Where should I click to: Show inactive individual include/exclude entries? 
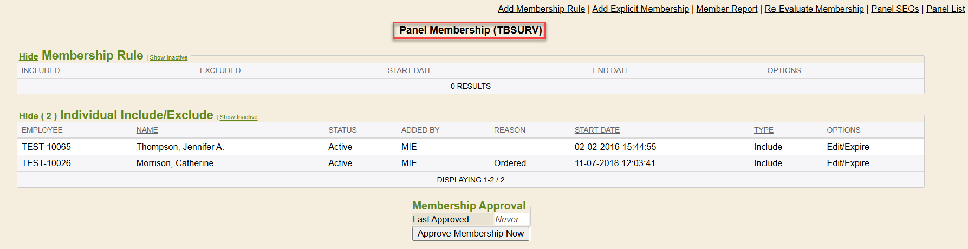click(238, 117)
